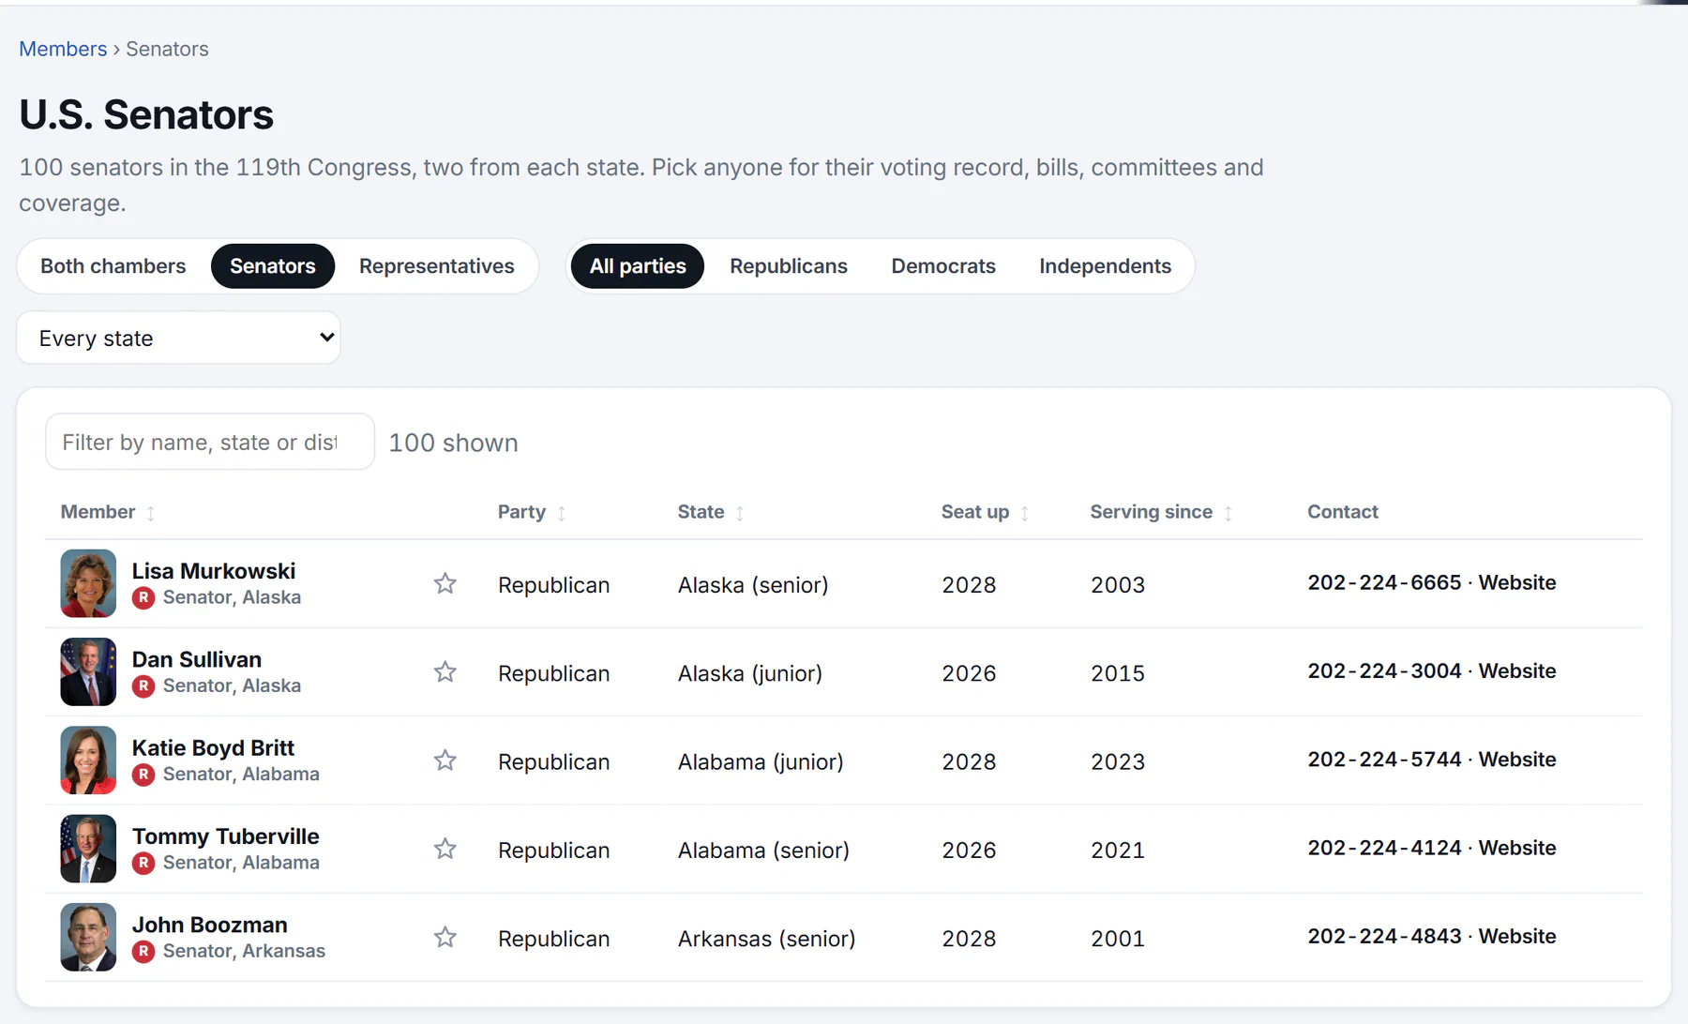
Task: Click the R party badge under Katie Boyd Britt
Action: coord(143,775)
